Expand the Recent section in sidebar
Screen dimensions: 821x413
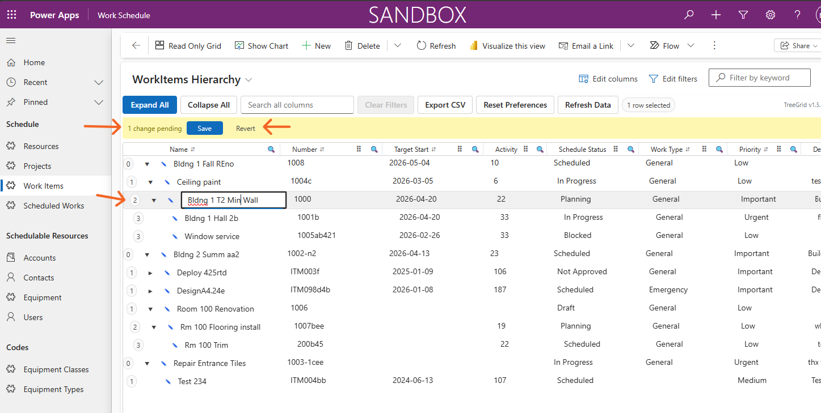click(99, 82)
